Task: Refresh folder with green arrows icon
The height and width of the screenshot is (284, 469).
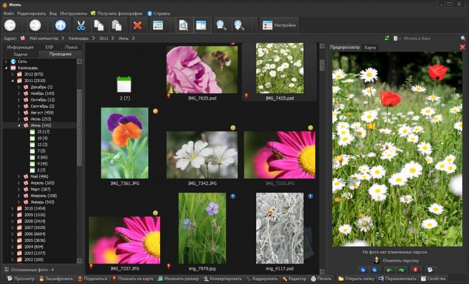Action: pyautogui.click(x=387, y=38)
